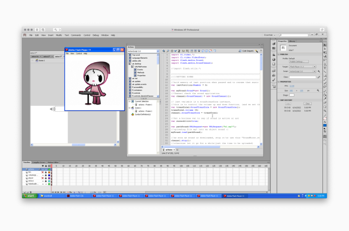Toggle lock on volumegr layer

pos(46,175)
